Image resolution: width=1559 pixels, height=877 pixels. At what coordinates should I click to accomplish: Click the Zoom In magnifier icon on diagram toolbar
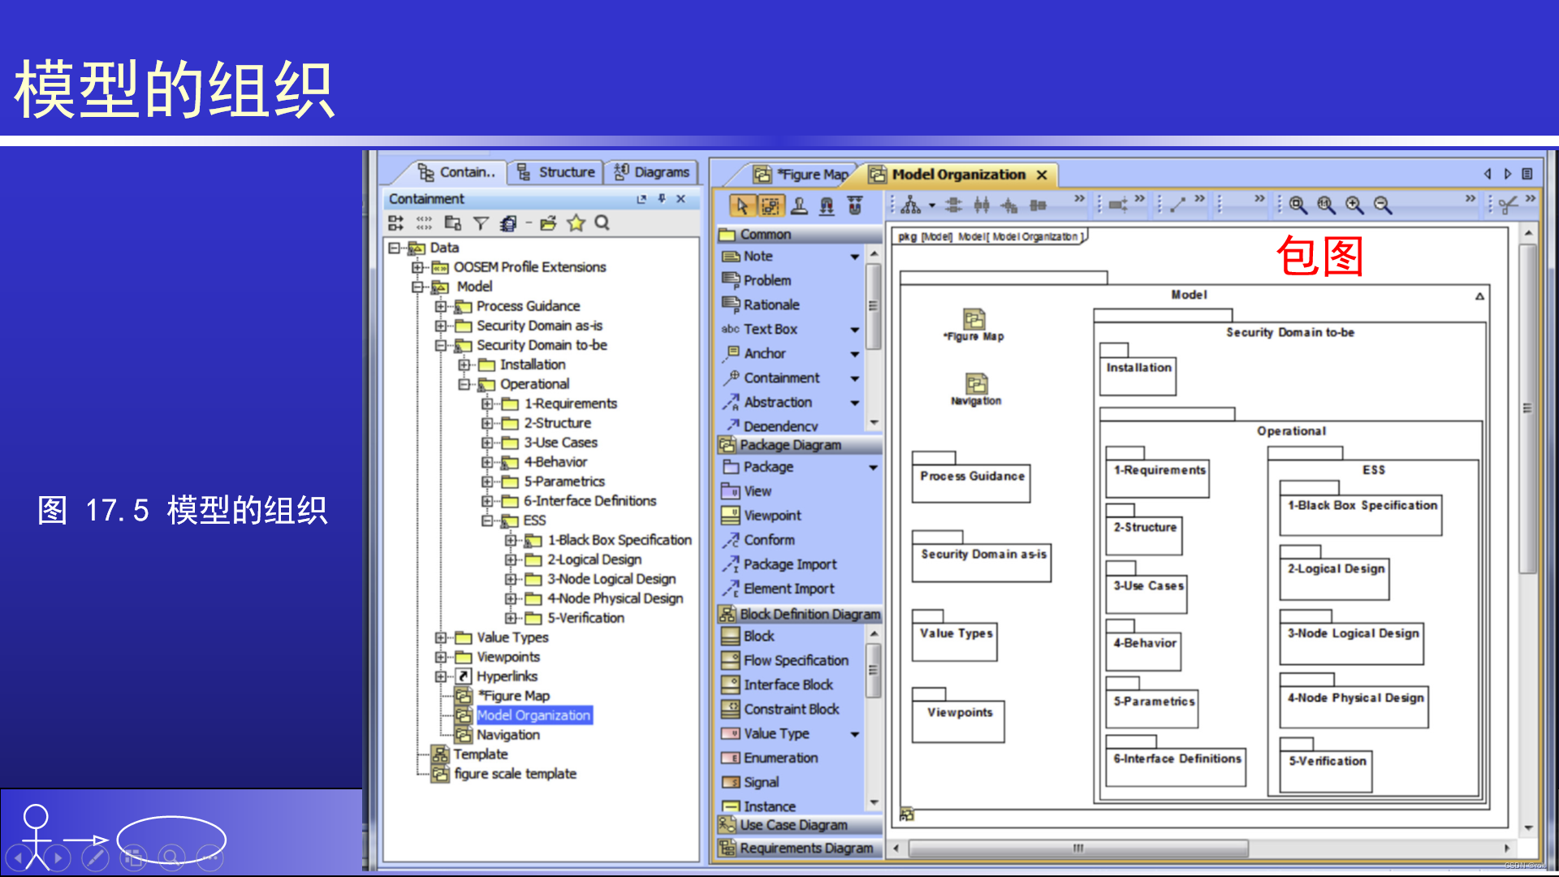[1353, 205]
